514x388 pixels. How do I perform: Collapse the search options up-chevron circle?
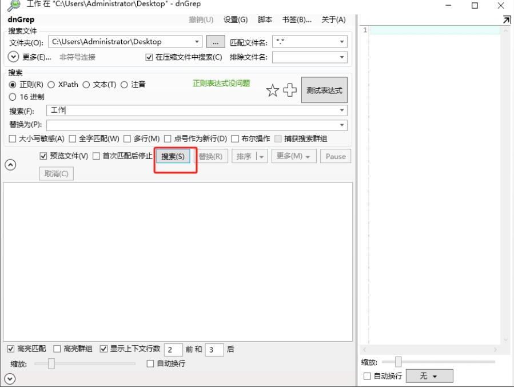pyautogui.click(x=10, y=165)
